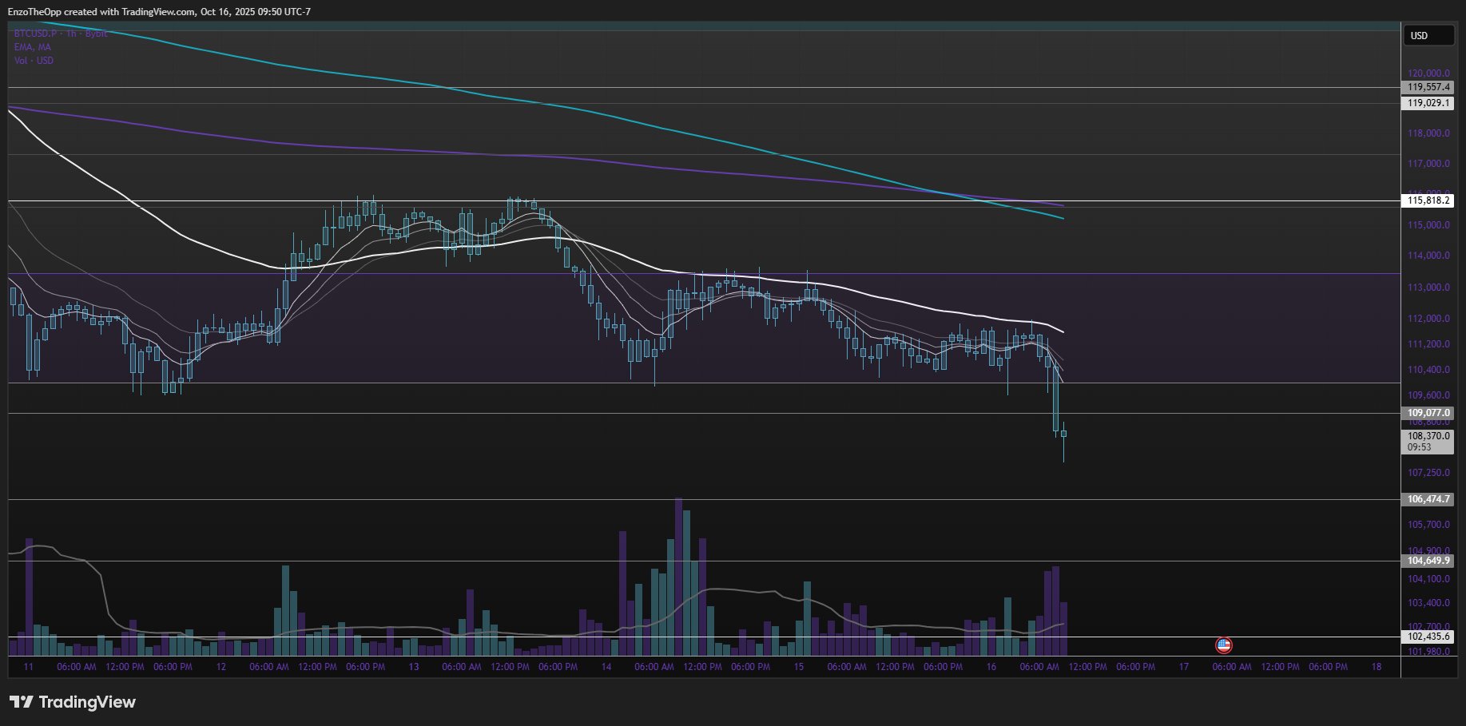The image size is (1466, 726).
Task: Click the 115,818.2 price line label
Action: point(1428,200)
